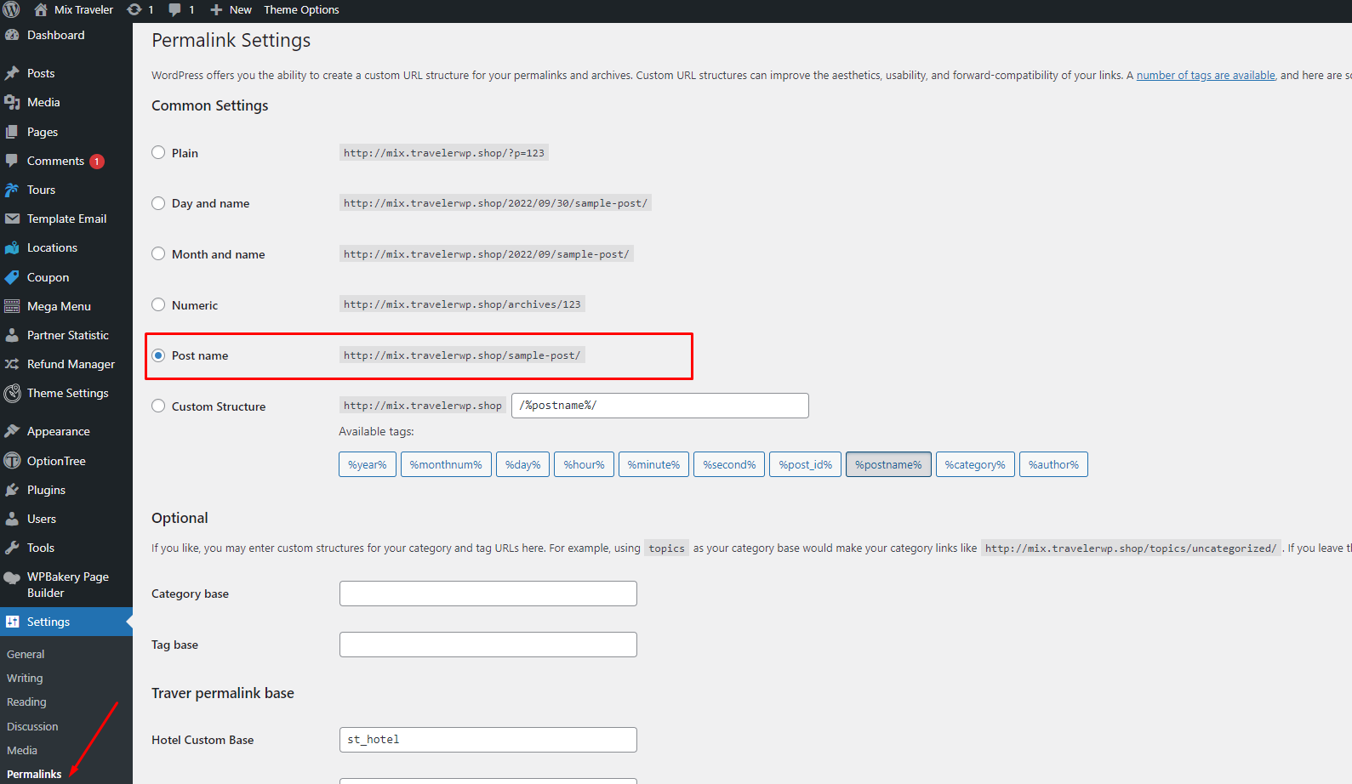Open the Settings menu in sidebar
This screenshot has width=1352, height=784.
tap(66, 622)
